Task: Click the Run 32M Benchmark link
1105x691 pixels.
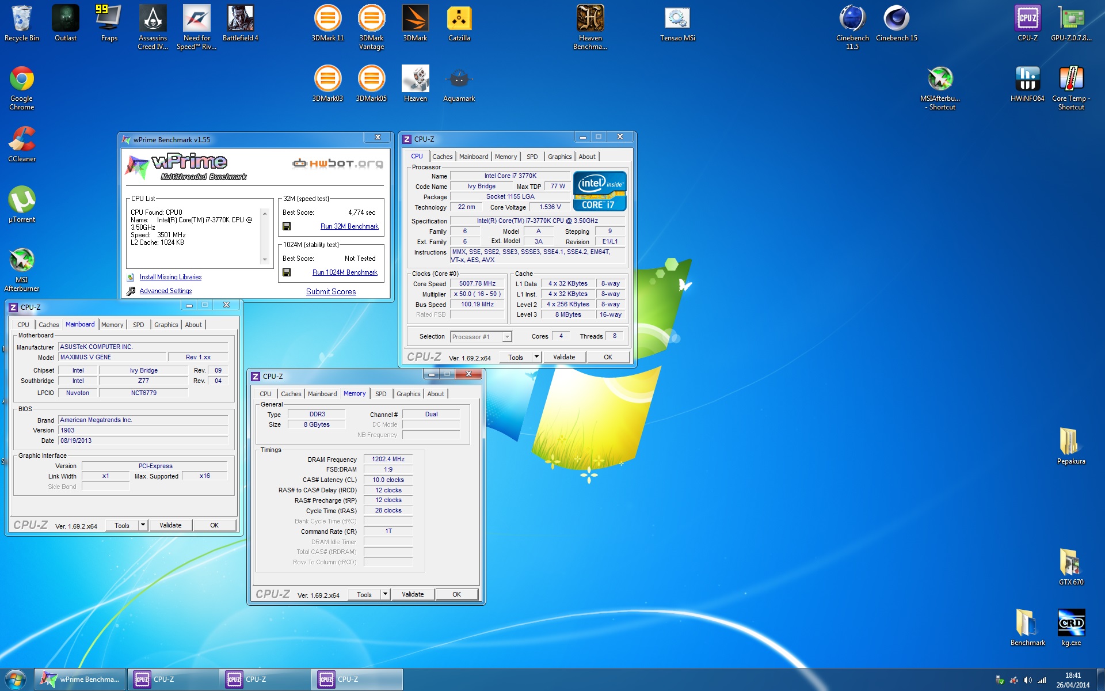Action: (349, 226)
